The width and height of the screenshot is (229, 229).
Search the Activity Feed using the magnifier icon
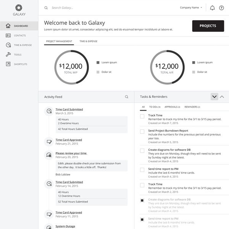click(127, 97)
